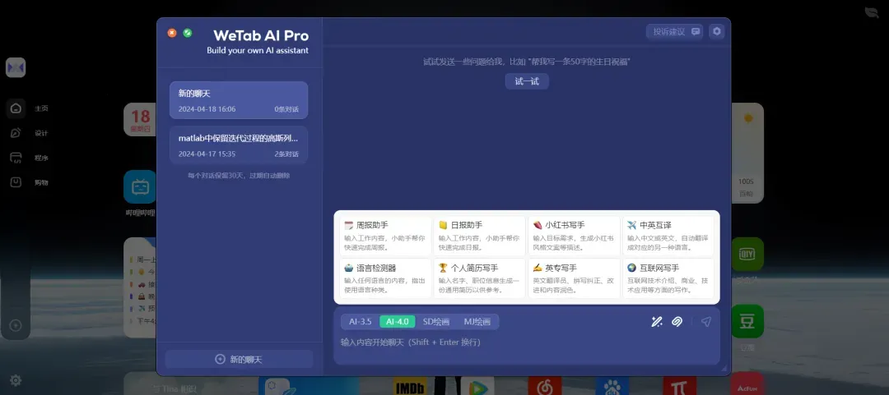Click the paper plane send icon
Viewport: 889px width, 395px height.
(x=706, y=321)
